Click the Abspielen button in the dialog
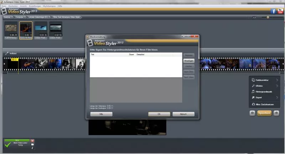 pyautogui.click(x=189, y=55)
